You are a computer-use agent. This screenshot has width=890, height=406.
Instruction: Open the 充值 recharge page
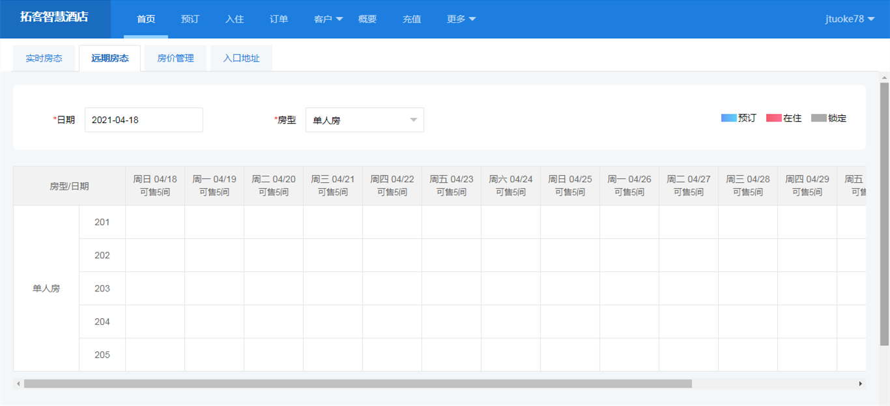click(412, 19)
